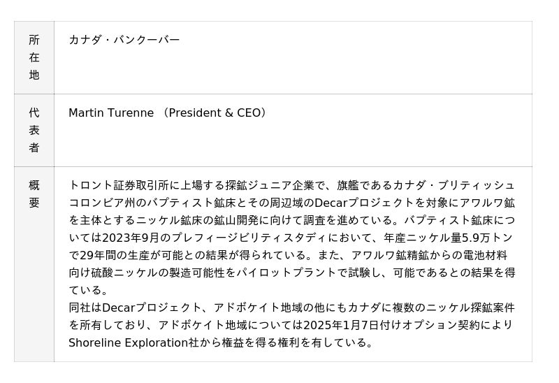
Task: Click the President & CEO title text
Action: 214,113
